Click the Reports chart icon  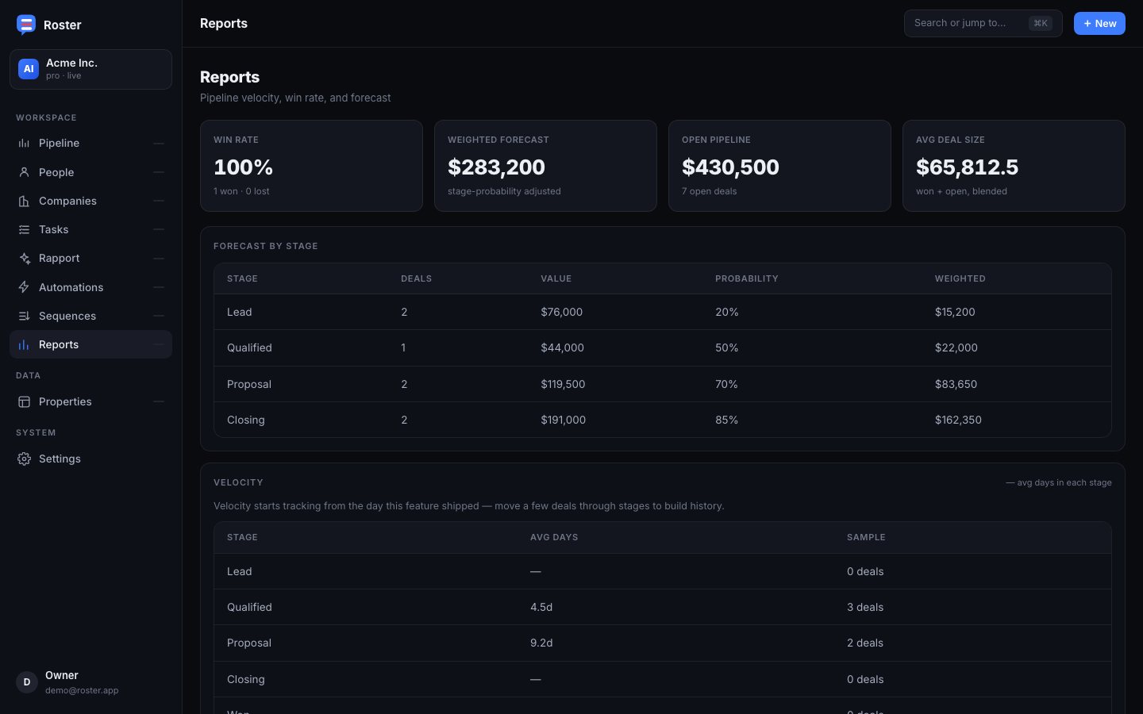[24, 344]
